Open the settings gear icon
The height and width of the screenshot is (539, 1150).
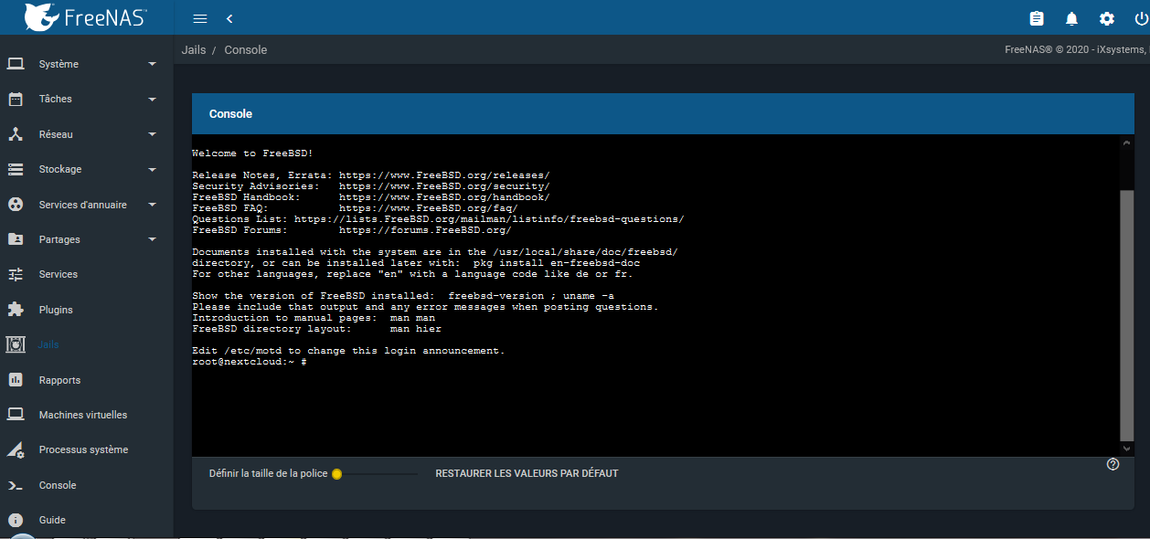point(1107,18)
